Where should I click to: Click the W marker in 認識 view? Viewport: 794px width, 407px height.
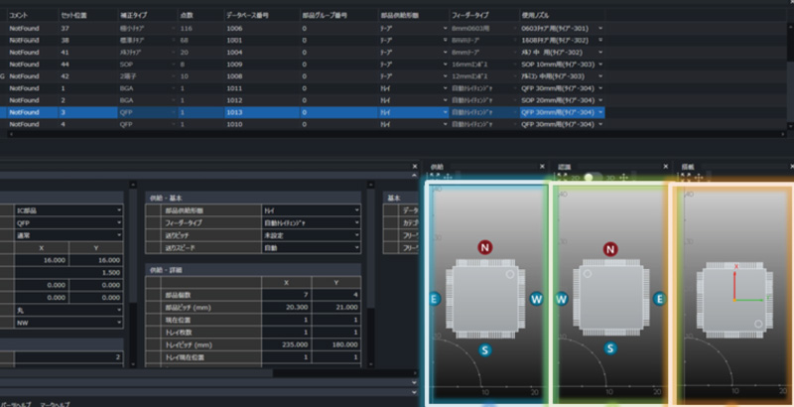point(562,298)
